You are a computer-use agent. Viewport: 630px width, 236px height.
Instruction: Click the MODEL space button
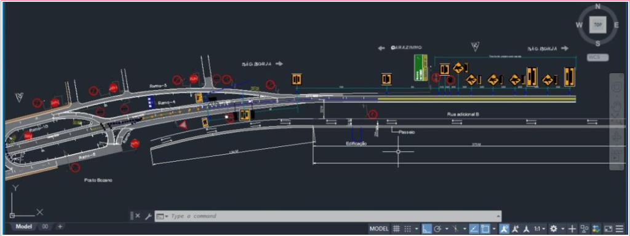coord(379,229)
